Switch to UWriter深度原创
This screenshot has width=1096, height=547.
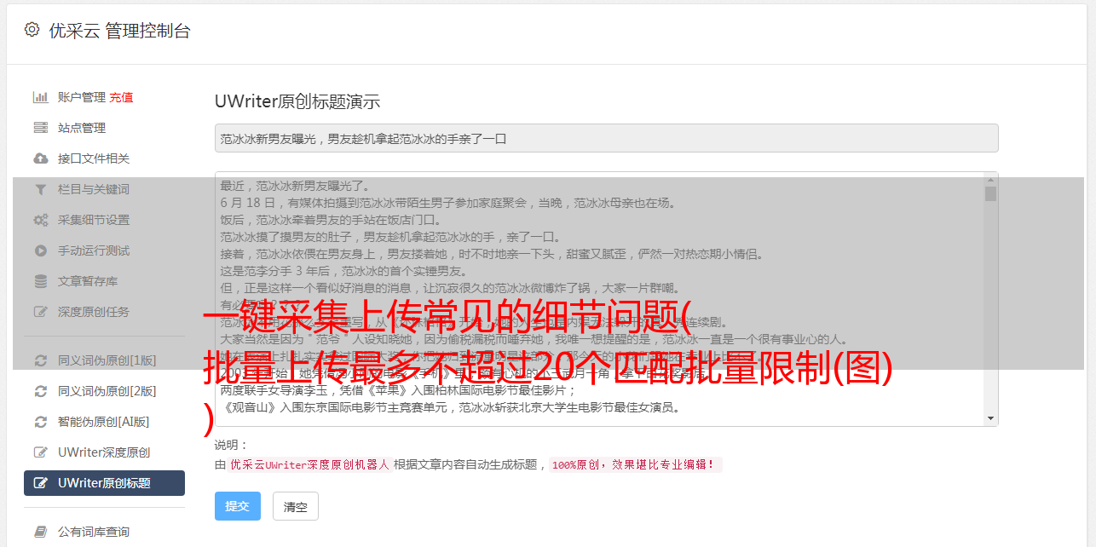[x=104, y=452]
